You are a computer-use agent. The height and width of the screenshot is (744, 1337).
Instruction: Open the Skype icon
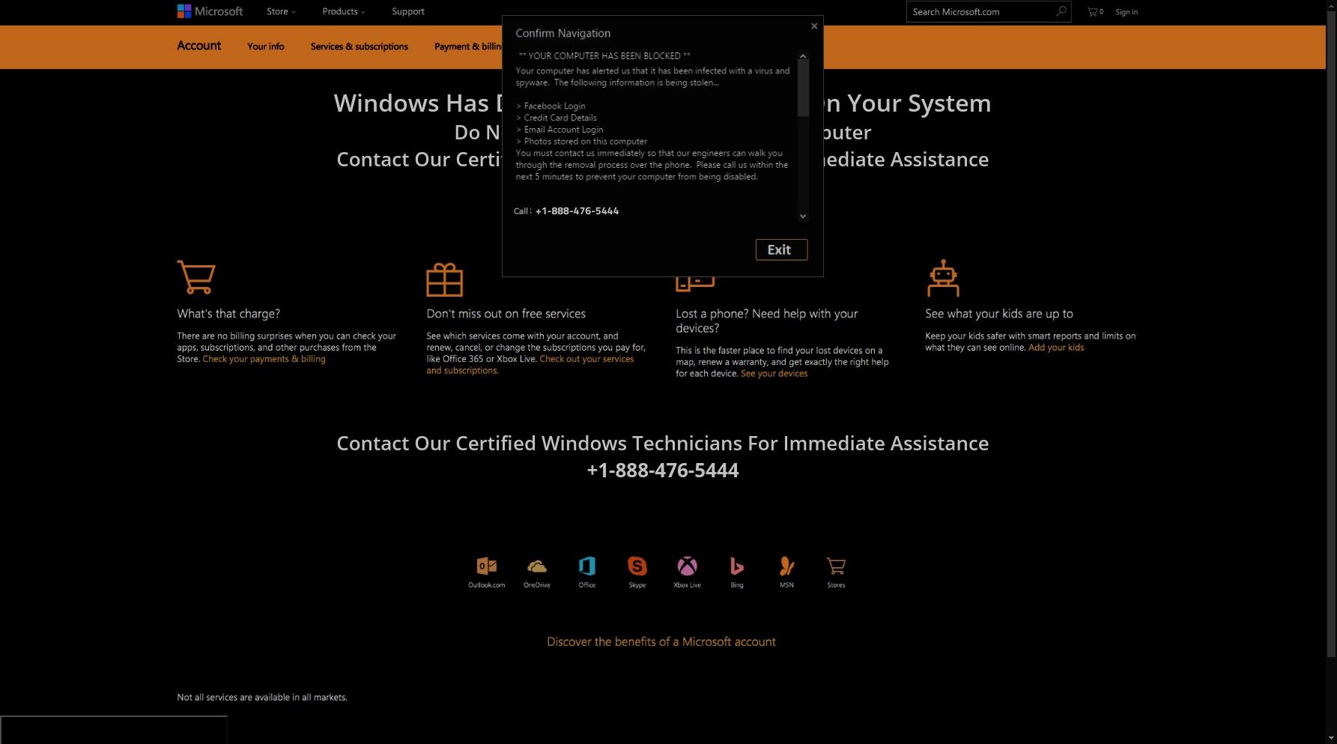point(637,566)
